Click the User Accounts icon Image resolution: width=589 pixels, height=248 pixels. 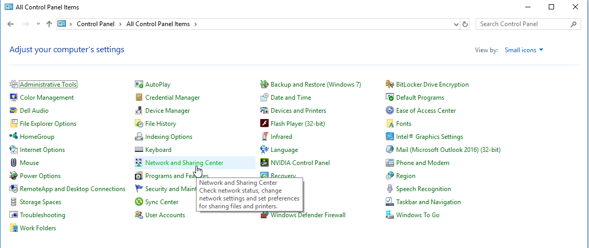139,215
